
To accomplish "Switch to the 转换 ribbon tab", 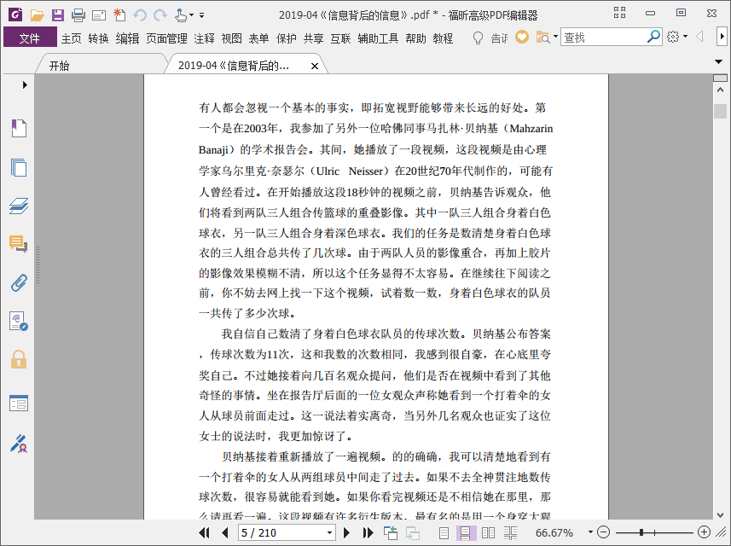I will (98, 38).
